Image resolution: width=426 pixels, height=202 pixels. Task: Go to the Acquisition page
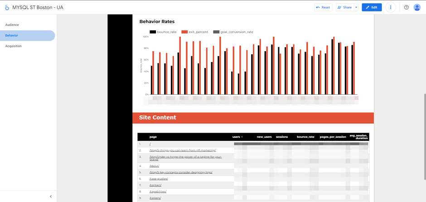point(14,46)
